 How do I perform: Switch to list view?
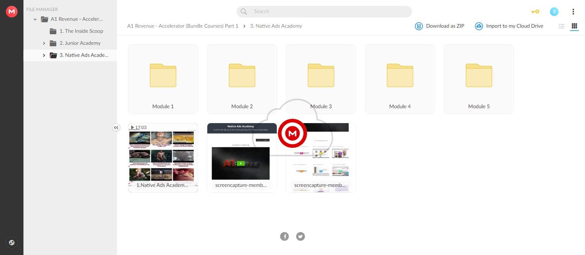click(562, 26)
